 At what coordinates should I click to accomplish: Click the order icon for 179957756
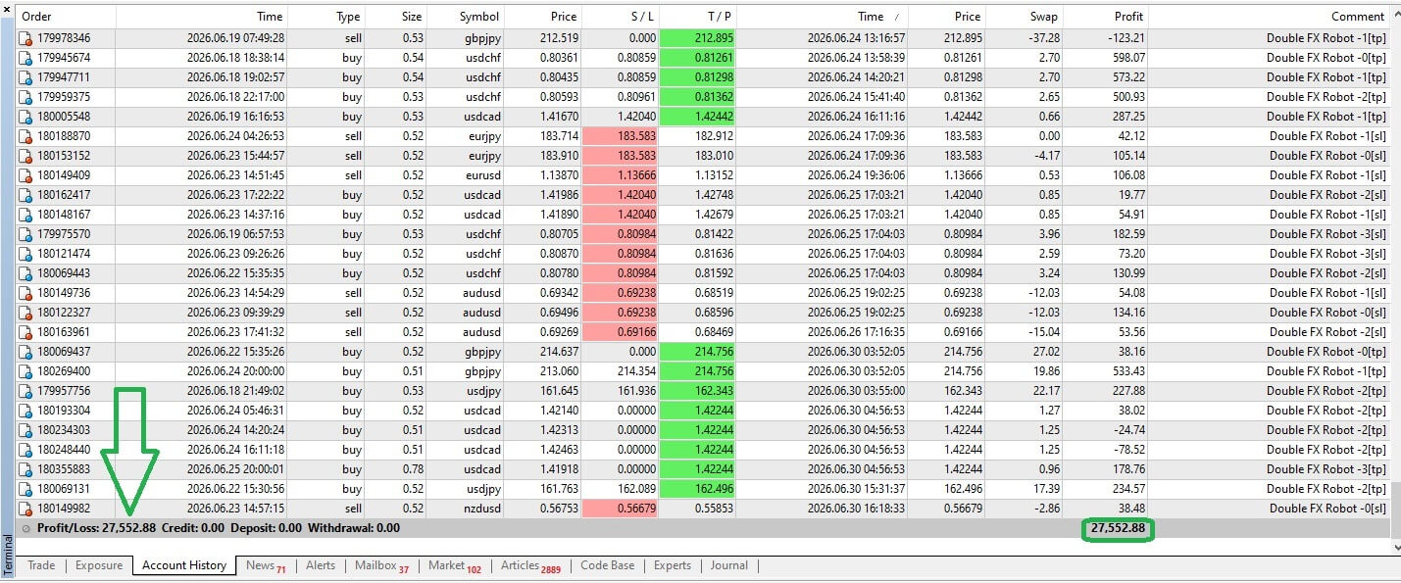point(25,391)
